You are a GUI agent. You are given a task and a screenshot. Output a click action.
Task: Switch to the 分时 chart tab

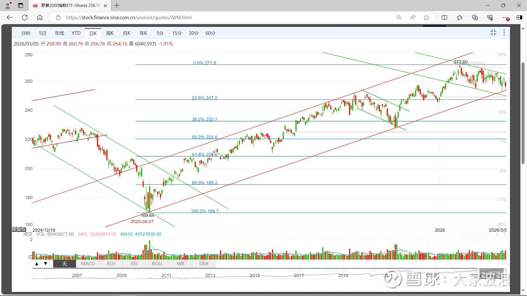[26, 33]
